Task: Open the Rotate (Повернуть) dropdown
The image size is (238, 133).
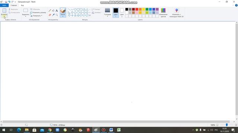Action: (36, 16)
